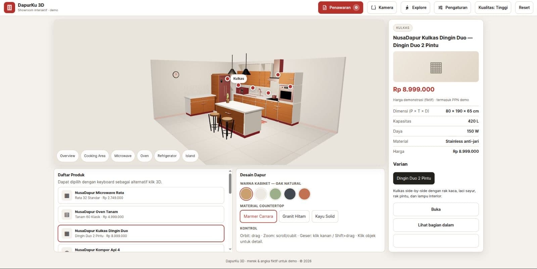The height and width of the screenshot is (269, 537).
Task: Click the NusaDapur Microwave Rata product icon
Action: coord(67,195)
